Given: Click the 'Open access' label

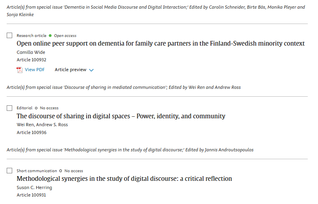Looking at the screenshot, I should point(65,36).
